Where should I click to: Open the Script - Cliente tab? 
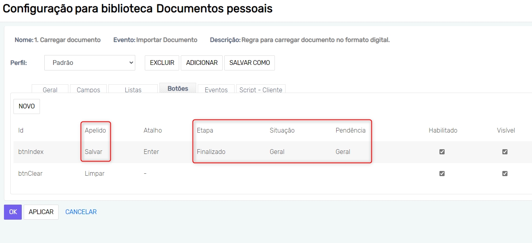[x=261, y=89]
